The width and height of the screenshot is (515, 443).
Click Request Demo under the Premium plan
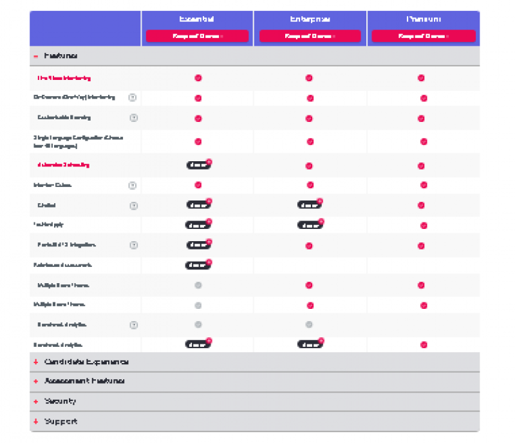click(422, 36)
